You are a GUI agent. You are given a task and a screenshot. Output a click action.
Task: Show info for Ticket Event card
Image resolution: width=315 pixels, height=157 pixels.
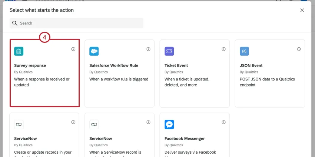click(223, 49)
